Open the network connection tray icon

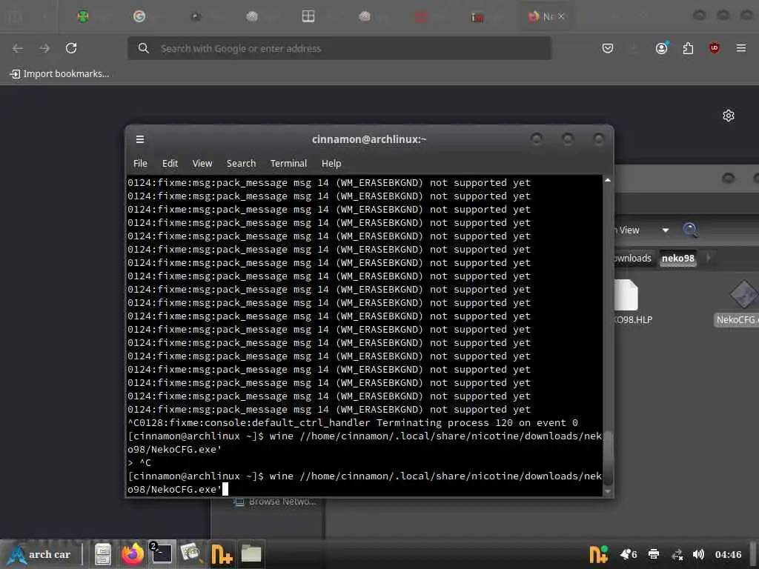pyautogui.click(x=677, y=555)
